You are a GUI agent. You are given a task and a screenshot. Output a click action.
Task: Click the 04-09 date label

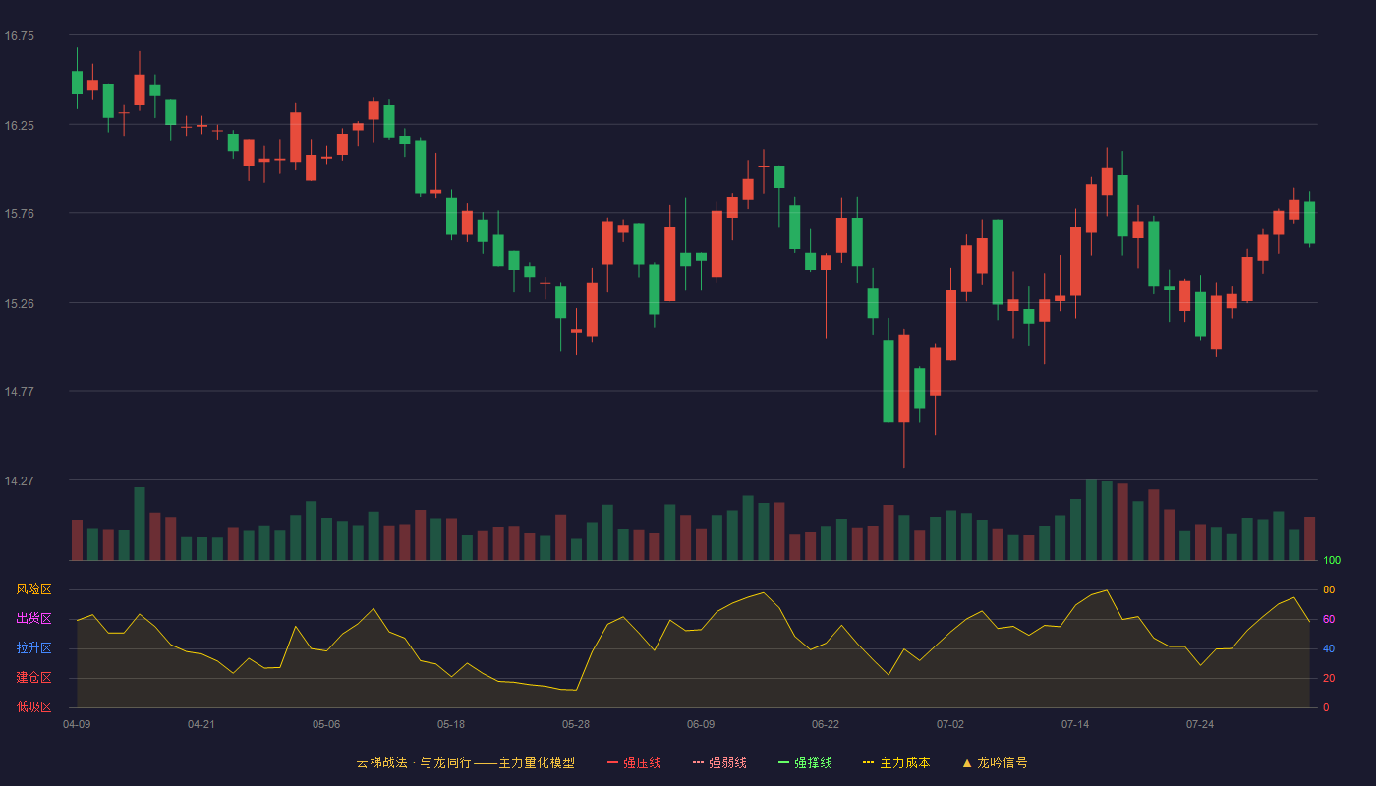[77, 724]
